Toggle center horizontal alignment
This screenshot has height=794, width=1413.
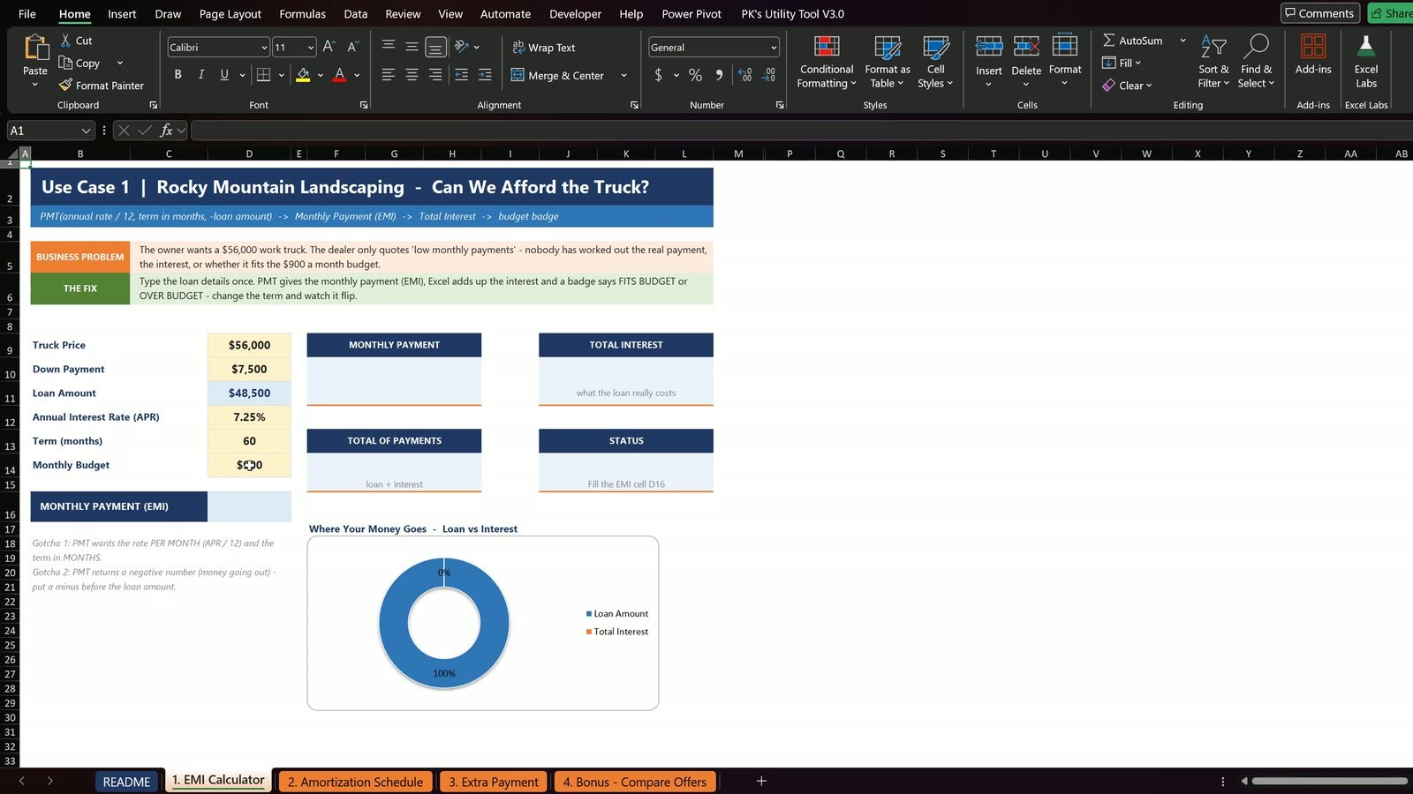pos(412,75)
